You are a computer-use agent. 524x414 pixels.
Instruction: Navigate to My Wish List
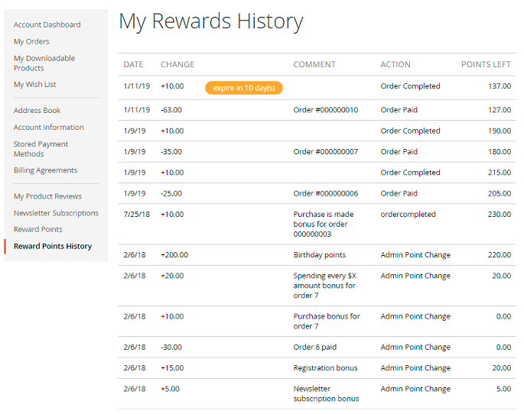tap(34, 84)
